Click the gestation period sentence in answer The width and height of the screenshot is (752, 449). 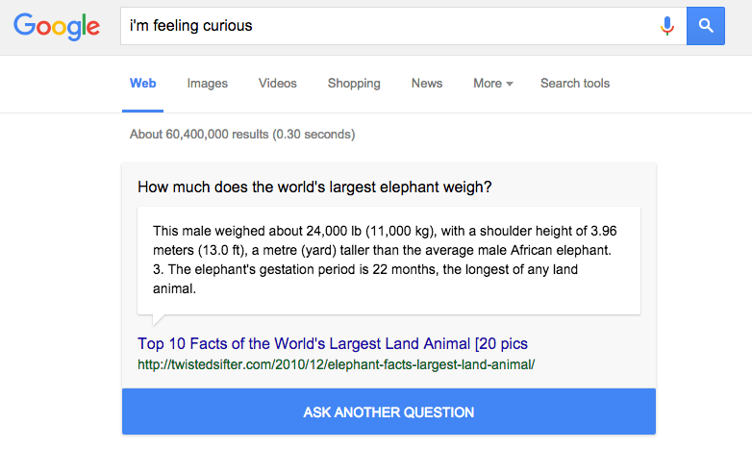[x=365, y=279]
